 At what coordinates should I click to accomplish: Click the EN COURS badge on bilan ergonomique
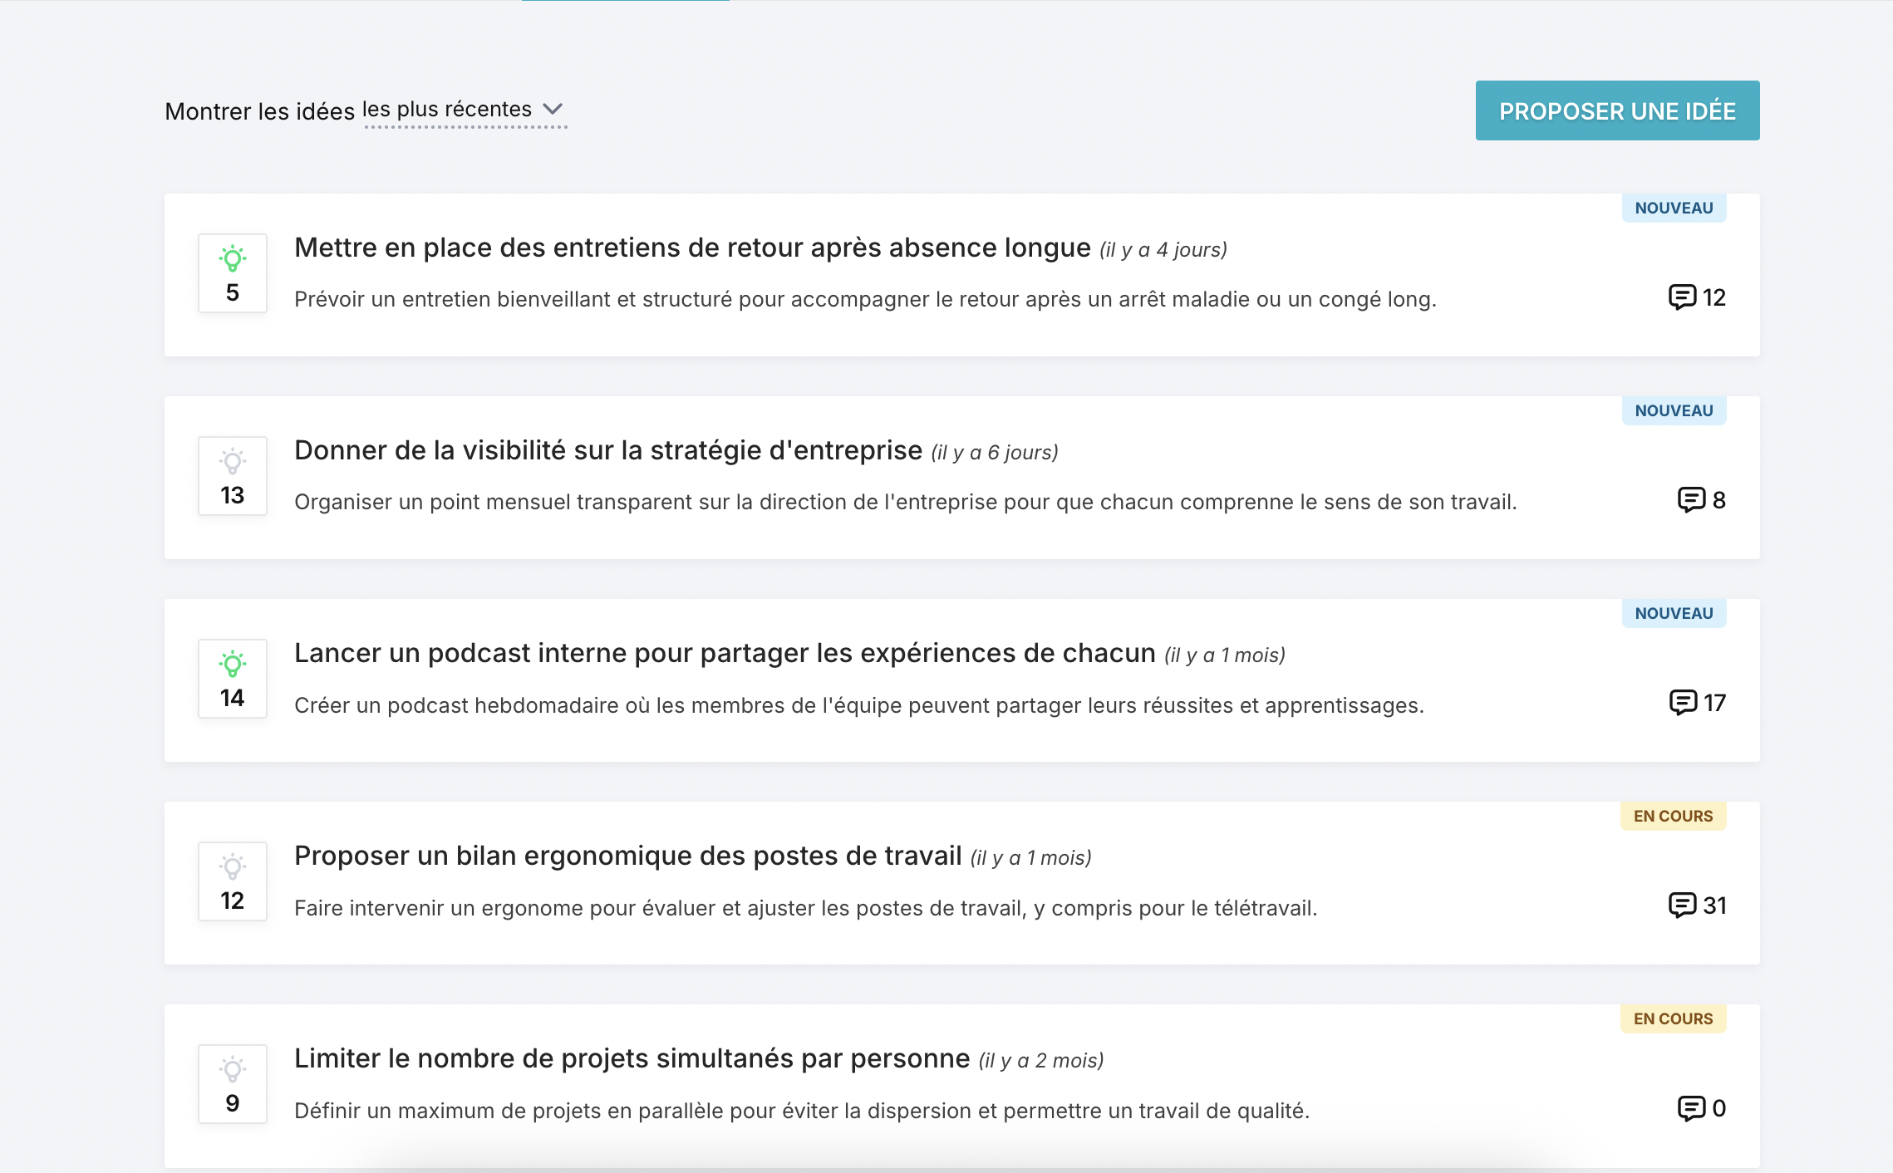click(x=1673, y=816)
